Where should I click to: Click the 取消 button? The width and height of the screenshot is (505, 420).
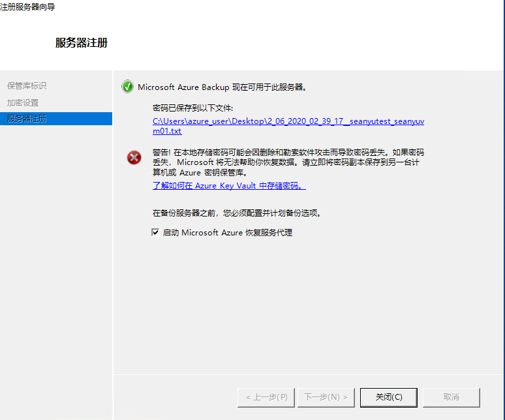pos(451,397)
